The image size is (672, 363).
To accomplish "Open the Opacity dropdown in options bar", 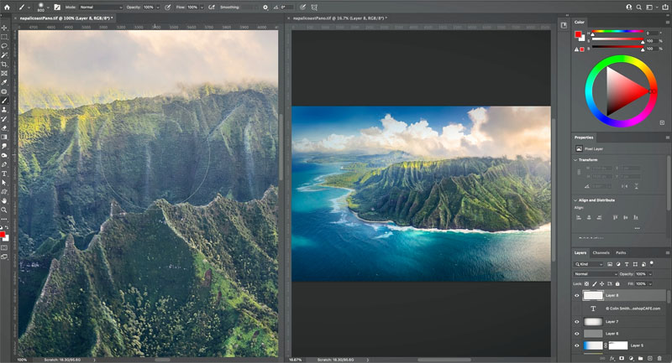I will (x=158, y=8).
